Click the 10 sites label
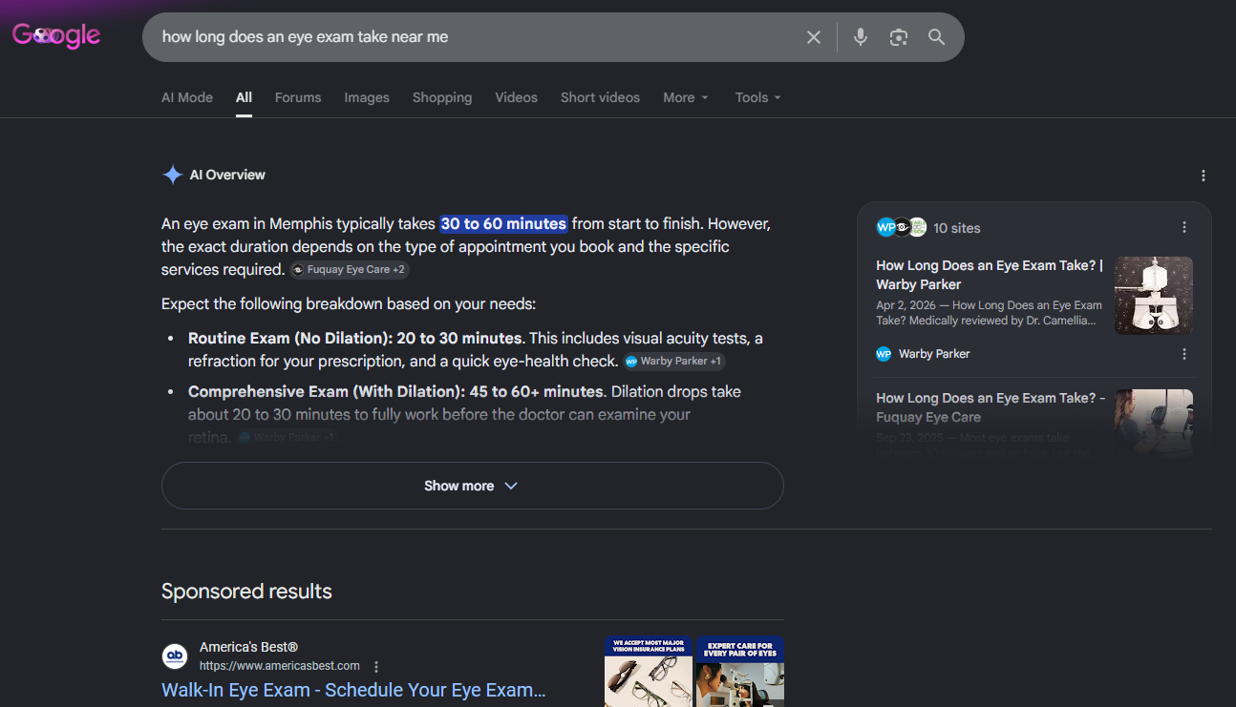 (957, 228)
